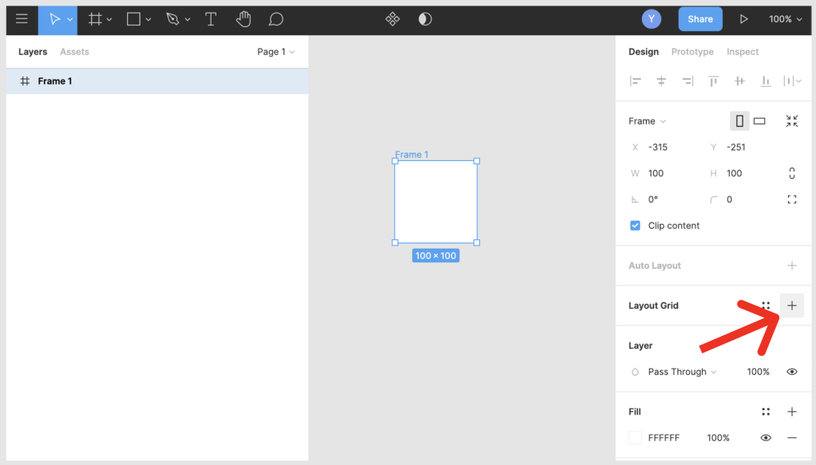This screenshot has width=816, height=465.
Task: Open the main hamburger menu
Action: point(22,19)
